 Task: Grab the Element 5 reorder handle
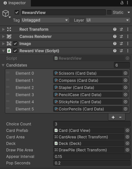[x=8, y=109]
